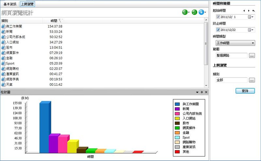This screenshot has height=161, width=261.
Task: Switch to the 基本資訊 tab
Action: pyautogui.click(x=10, y=4)
